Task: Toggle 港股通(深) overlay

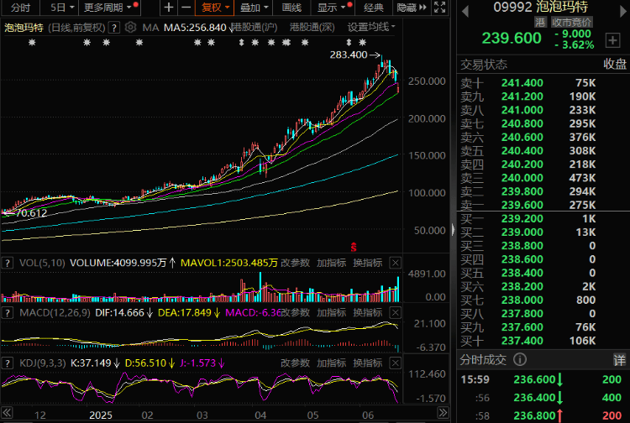Action: coord(312,28)
